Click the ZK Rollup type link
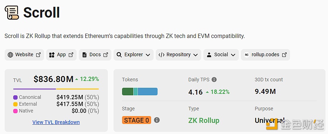The width and height of the screenshot is (328, 134). [204, 120]
